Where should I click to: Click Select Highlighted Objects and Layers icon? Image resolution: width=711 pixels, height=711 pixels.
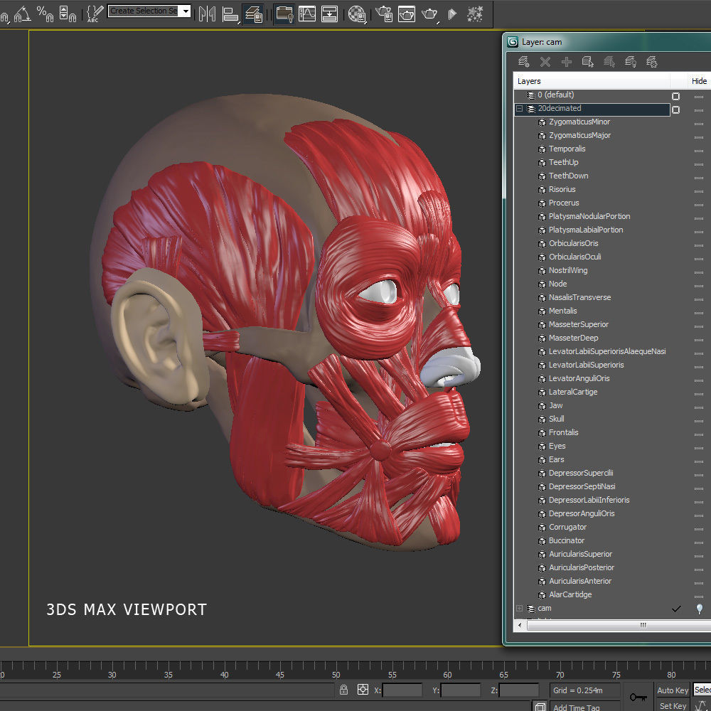point(588,63)
